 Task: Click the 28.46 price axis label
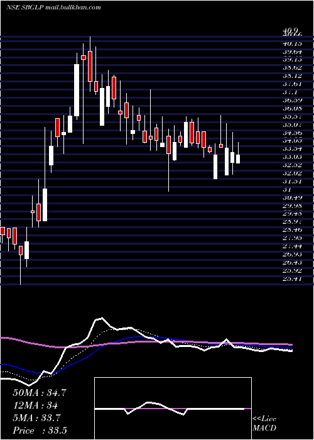(292, 230)
